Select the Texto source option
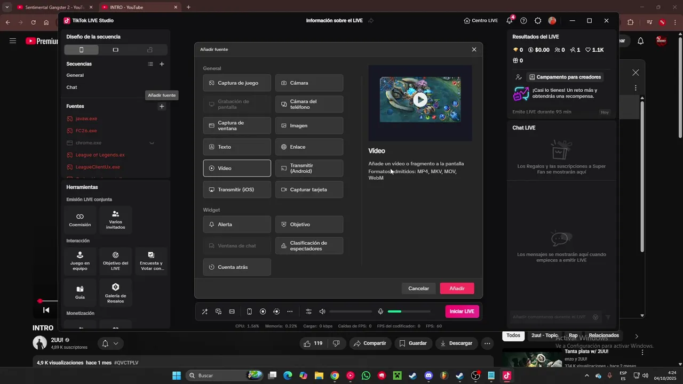The width and height of the screenshot is (683, 384). [x=237, y=147]
